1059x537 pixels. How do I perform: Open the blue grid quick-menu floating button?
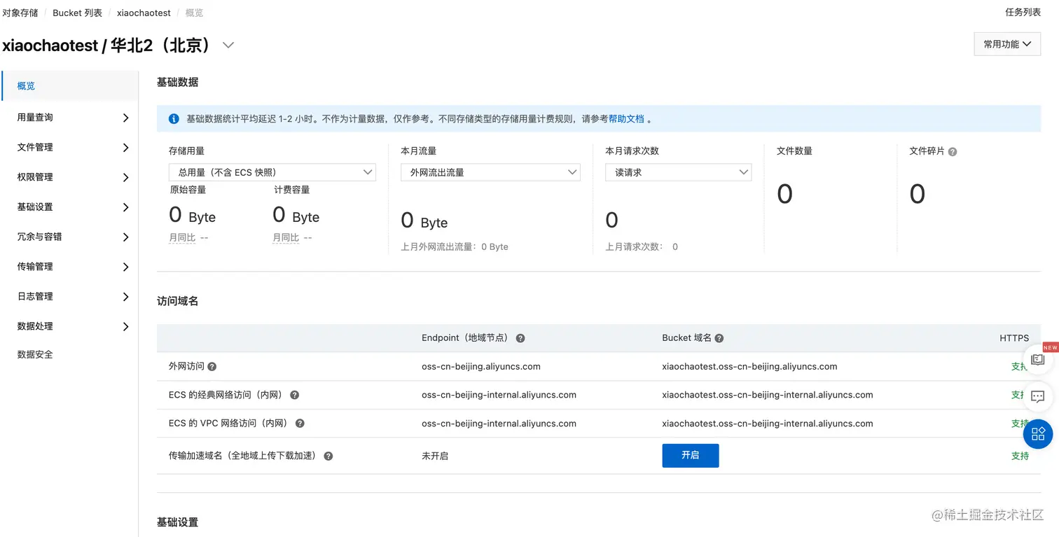click(1038, 434)
